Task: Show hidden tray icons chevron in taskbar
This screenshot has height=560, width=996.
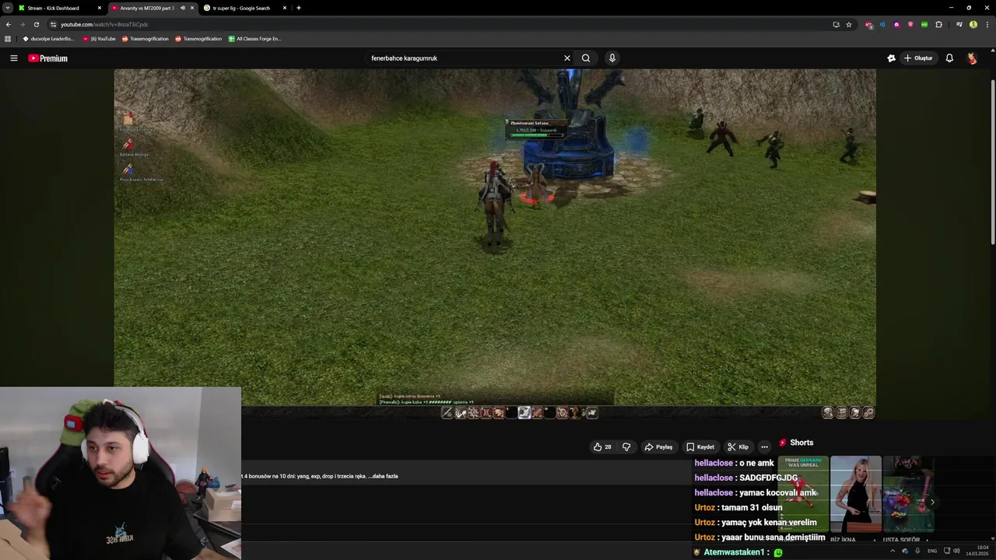Action: pyautogui.click(x=892, y=551)
